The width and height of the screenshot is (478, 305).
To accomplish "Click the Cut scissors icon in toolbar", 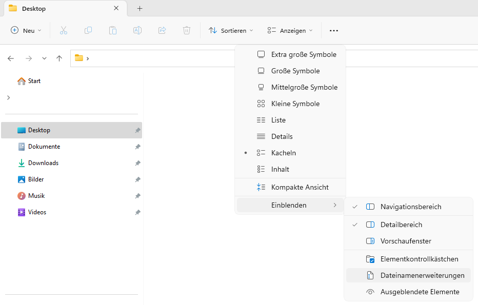I will click(x=64, y=30).
